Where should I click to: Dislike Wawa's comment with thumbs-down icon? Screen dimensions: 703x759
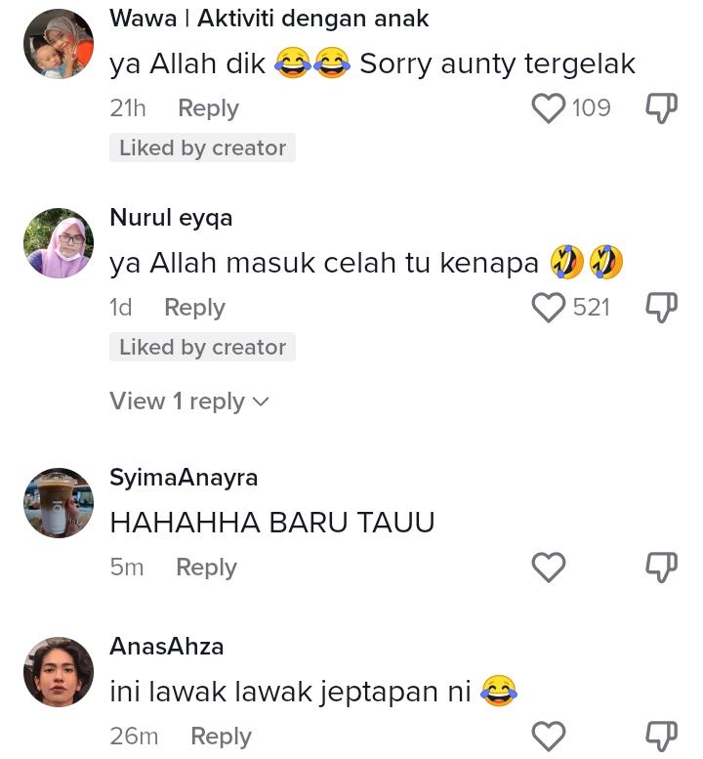[x=662, y=108]
